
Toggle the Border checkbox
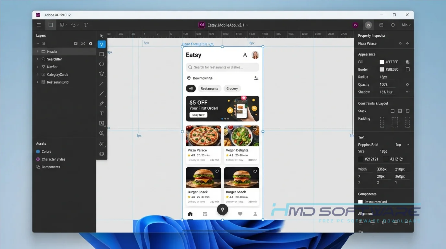[407, 69]
